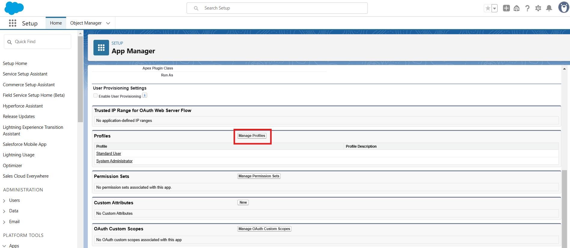Click 'No Custom Attributes' text
This screenshot has width=570, height=248.
point(114,214)
